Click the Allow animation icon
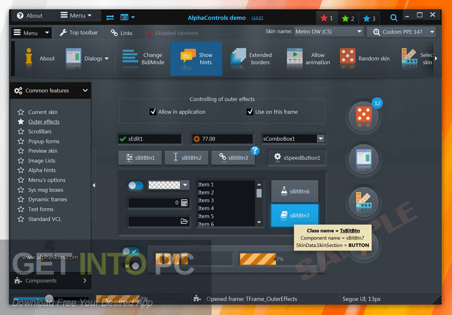The image size is (452, 315). (x=294, y=56)
